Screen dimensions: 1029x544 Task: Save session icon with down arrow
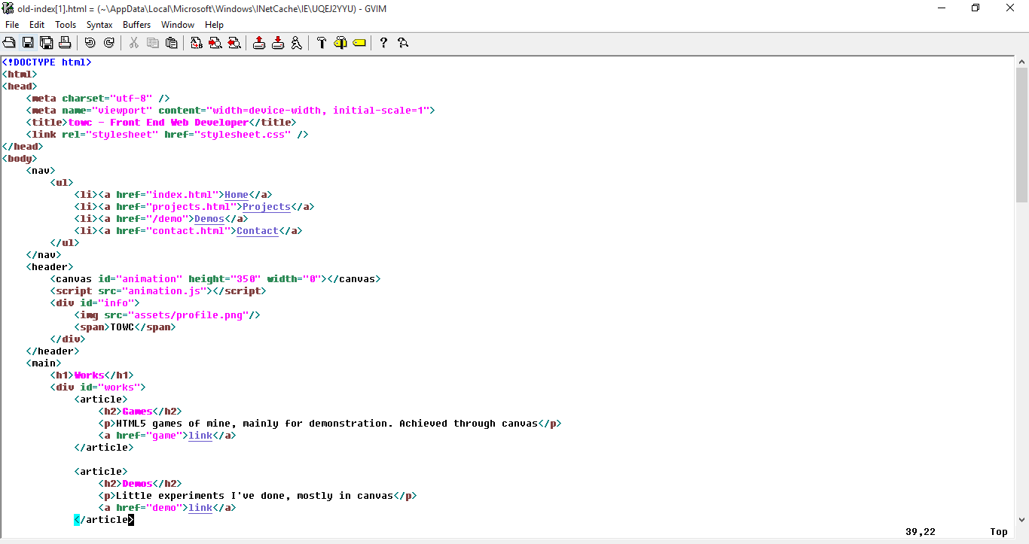point(278,43)
